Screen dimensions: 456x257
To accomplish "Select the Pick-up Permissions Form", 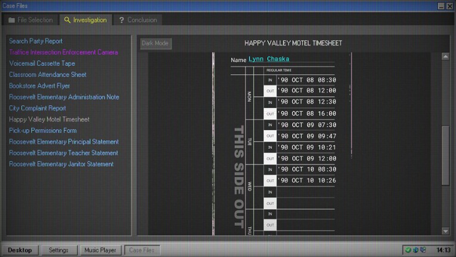I will 43,130.
